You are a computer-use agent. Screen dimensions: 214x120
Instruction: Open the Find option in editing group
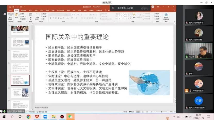coord(157,14)
